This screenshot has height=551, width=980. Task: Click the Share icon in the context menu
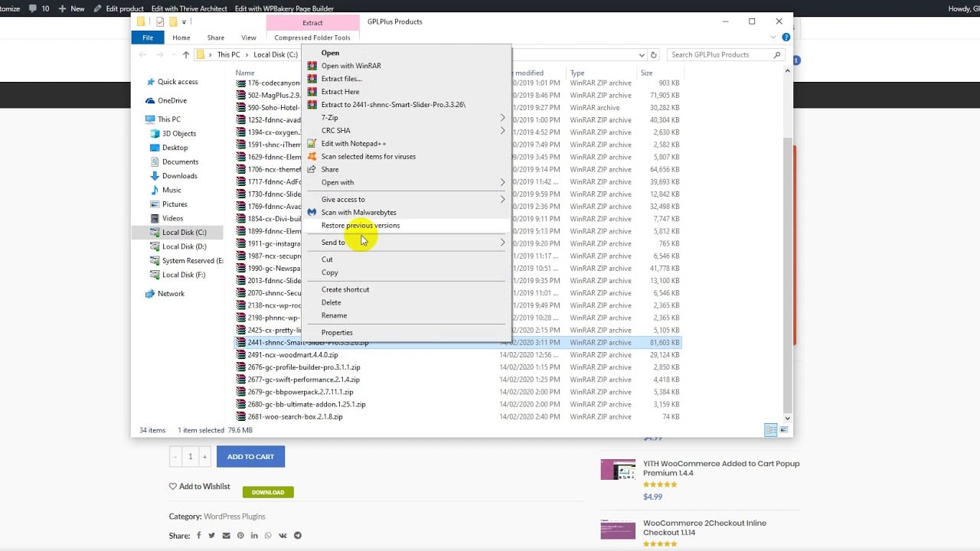pyautogui.click(x=312, y=169)
